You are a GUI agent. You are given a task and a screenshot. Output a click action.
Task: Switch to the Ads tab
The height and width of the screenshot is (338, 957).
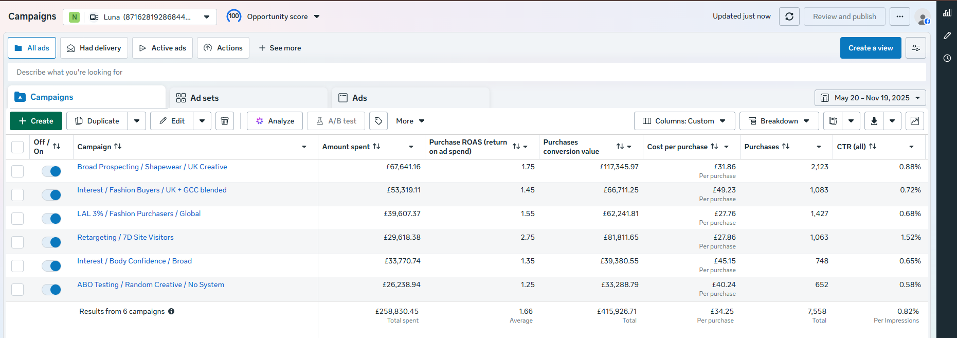click(x=411, y=98)
